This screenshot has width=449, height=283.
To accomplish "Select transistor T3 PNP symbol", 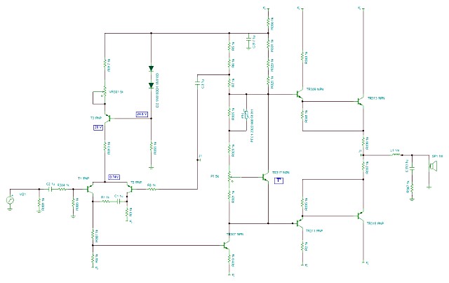I will (x=107, y=118).
